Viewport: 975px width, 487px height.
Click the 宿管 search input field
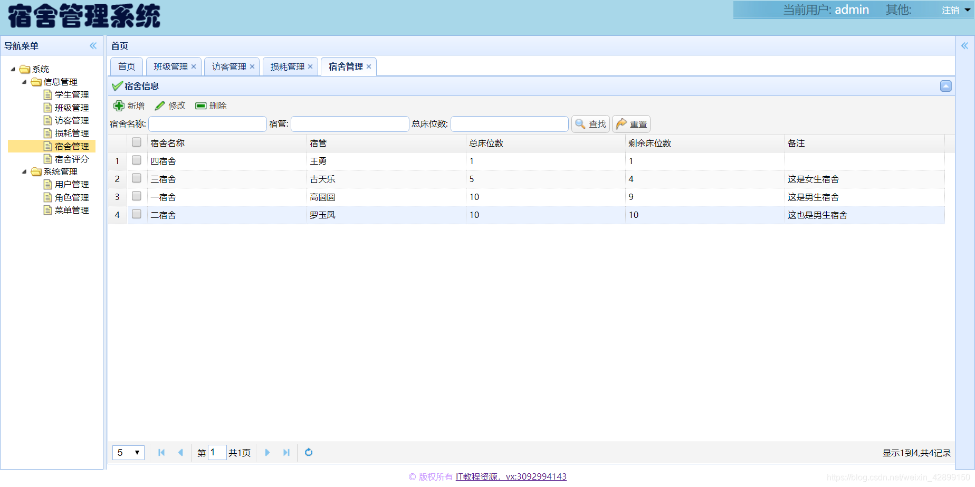click(x=350, y=124)
